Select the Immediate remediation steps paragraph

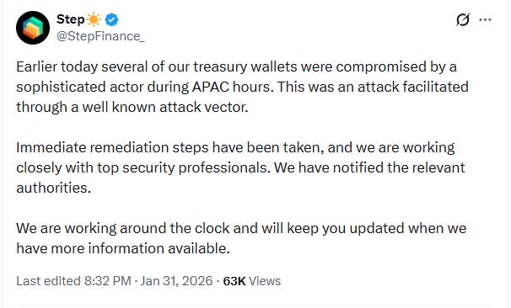pos(240,167)
